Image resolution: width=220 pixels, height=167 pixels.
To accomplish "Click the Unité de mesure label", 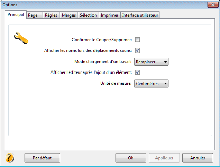I will point(116,83).
